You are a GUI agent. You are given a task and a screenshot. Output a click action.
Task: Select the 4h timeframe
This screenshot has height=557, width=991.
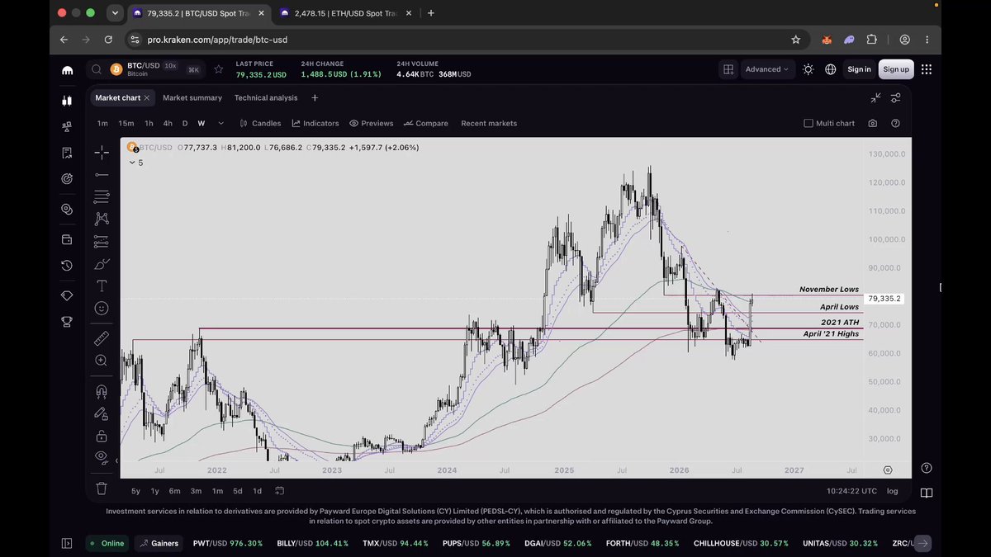tap(168, 123)
